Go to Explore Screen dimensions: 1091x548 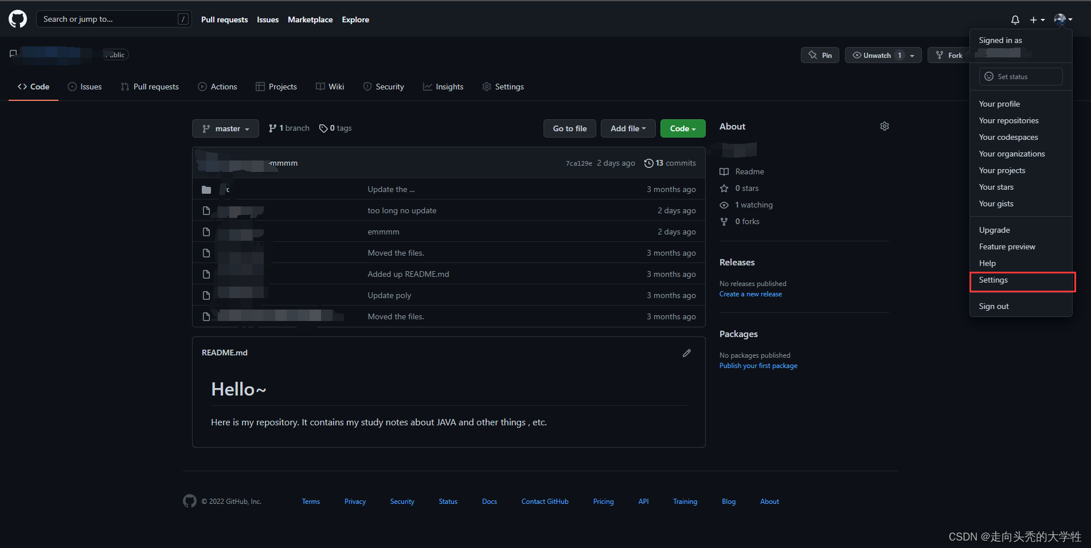coord(355,19)
